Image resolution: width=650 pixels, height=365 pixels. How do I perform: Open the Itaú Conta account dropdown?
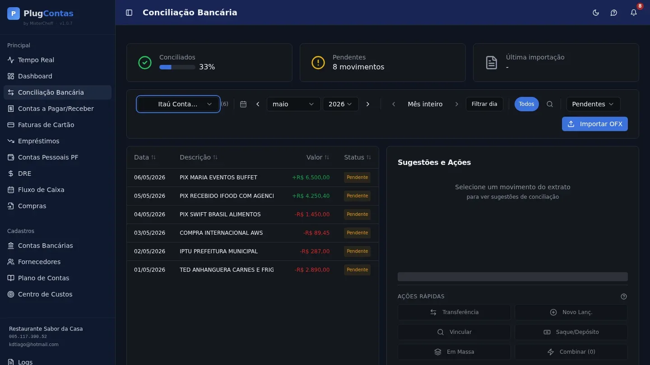point(178,104)
